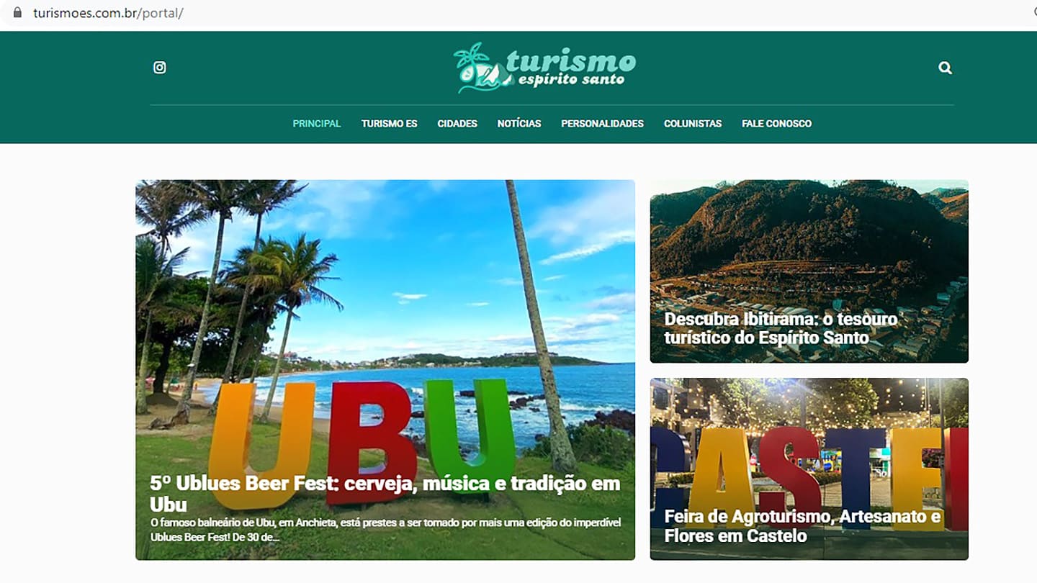Go to FALE CONOSCO page
The width and height of the screenshot is (1037, 583).
(777, 124)
